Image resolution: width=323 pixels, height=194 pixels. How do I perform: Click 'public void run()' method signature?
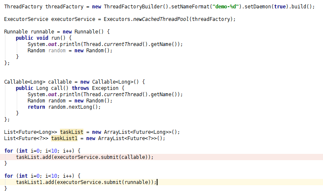click(41, 38)
